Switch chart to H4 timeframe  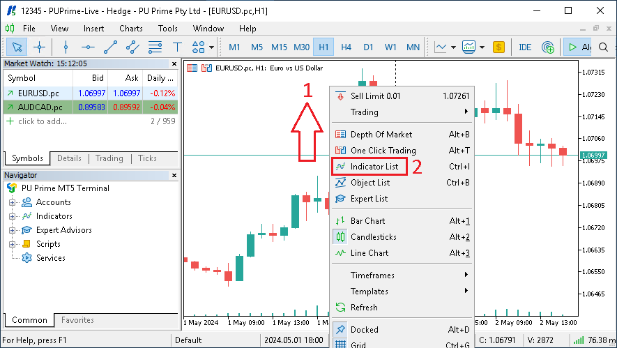tap(346, 47)
